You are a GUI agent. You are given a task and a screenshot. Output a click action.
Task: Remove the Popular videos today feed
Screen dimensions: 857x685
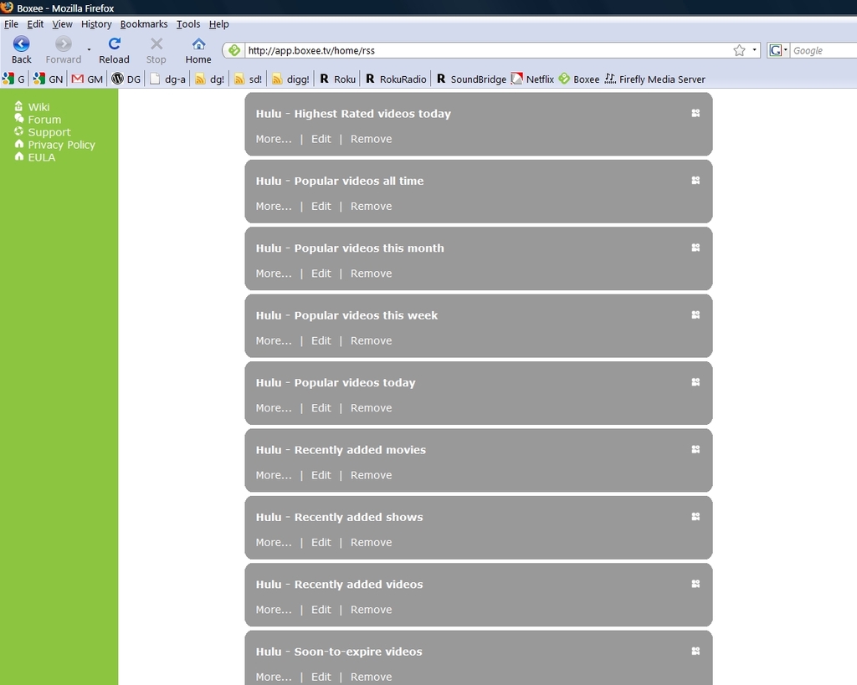click(x=371, y=407)
